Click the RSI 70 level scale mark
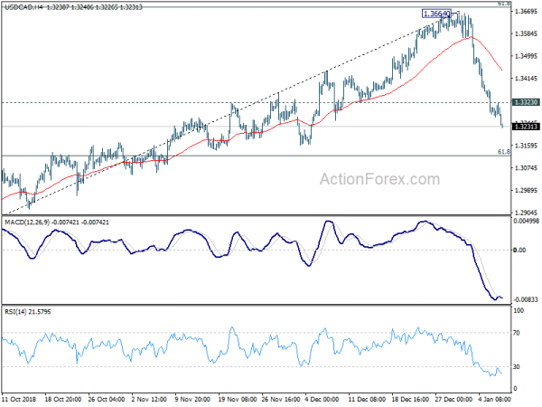This screenshot has height=407, width=542. pyautogui.click(x=516, y=333)
